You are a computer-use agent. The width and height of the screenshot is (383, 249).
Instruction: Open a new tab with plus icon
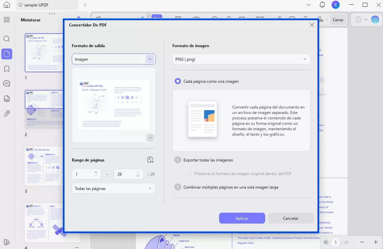[85, 5]
